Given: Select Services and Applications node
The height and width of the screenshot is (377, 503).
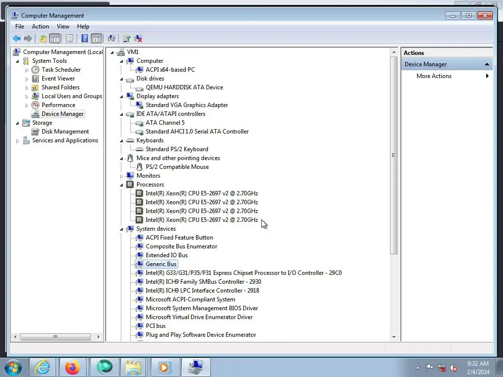Looking at the screenshot, I should pos(65,140).
